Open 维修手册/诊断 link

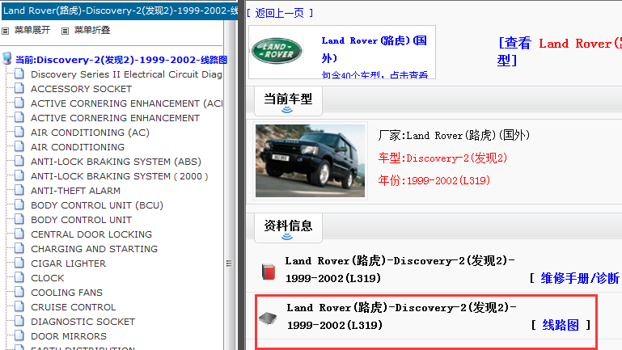[x=580, y=278]
